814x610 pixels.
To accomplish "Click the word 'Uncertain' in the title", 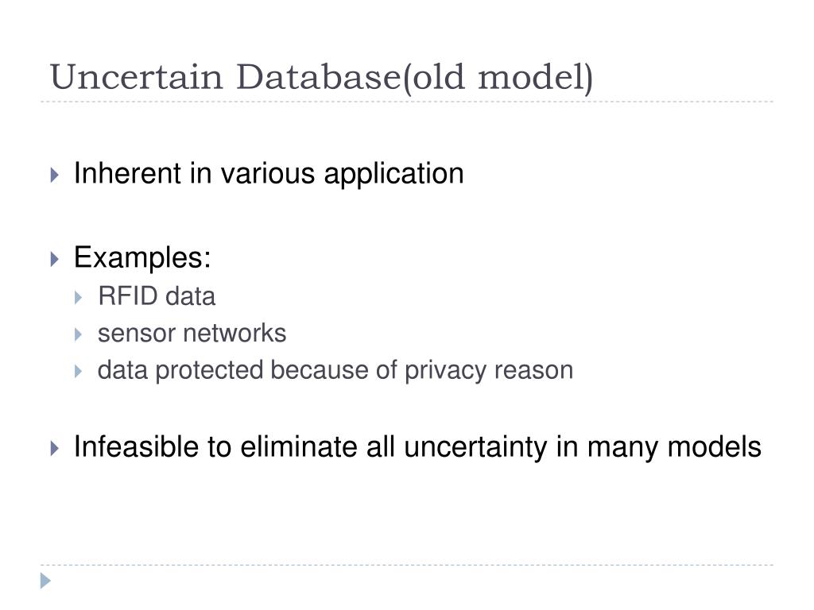I will click(136, 77).
